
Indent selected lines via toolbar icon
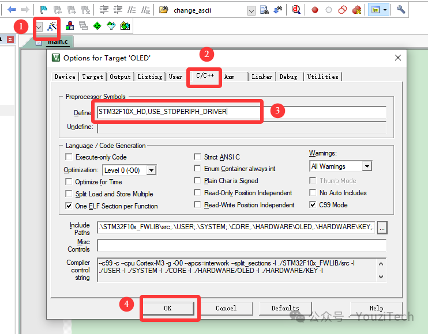coord(104,10)
